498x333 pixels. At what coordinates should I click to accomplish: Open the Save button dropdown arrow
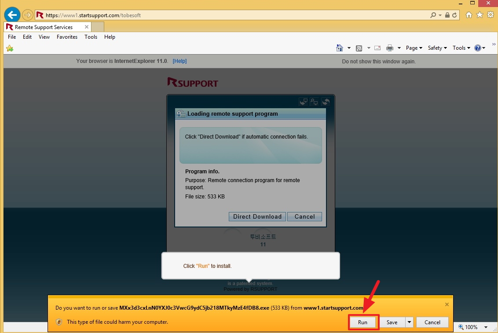(410, 322)
